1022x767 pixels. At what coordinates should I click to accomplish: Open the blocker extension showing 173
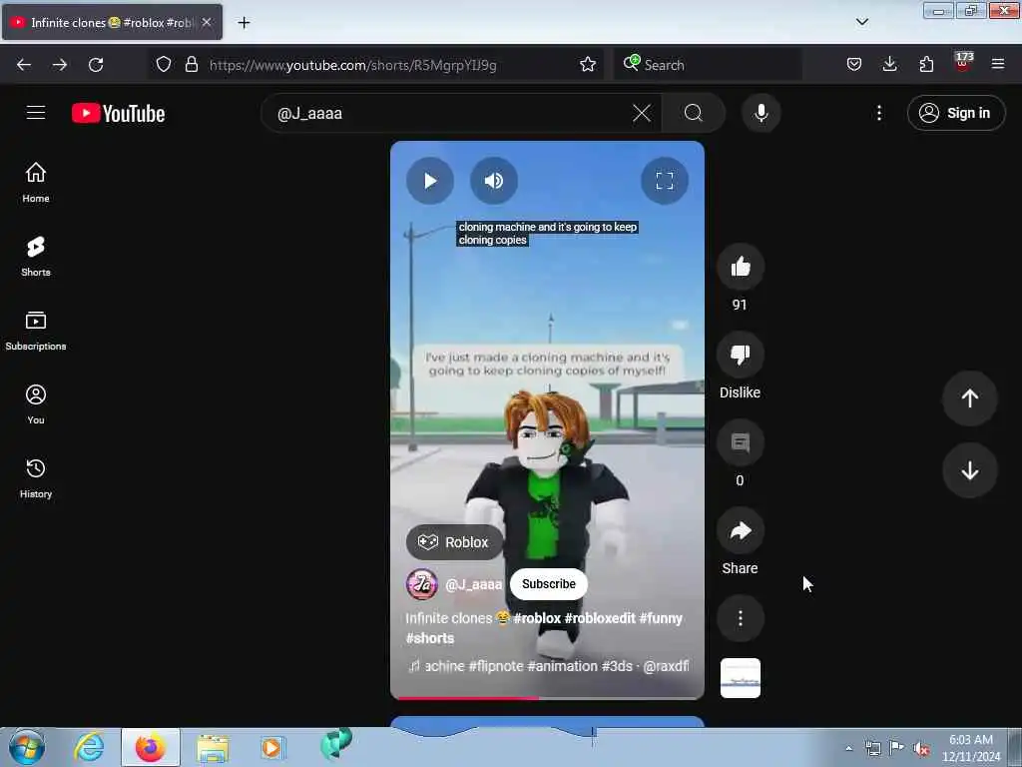[x=963, y=63]
